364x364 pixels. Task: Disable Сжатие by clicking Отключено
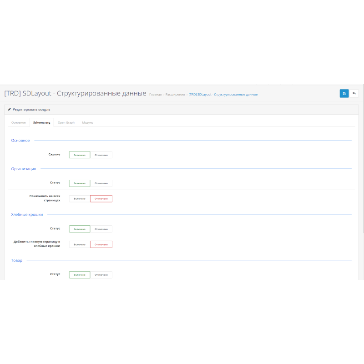tap(101, 154)
